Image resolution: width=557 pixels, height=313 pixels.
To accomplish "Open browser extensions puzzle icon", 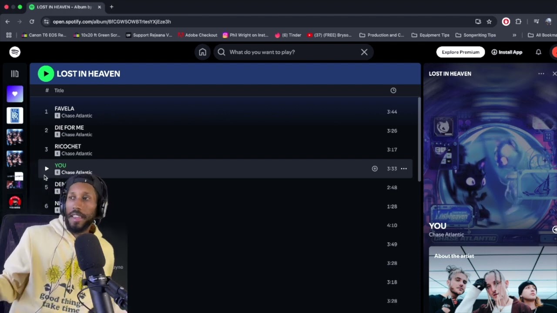I will coord(518,21).
